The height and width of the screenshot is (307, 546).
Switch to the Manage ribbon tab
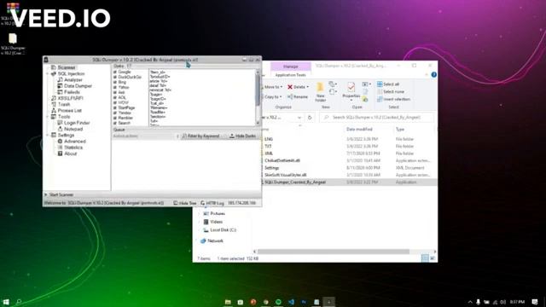pyautogui.click(x=290, y=67)
